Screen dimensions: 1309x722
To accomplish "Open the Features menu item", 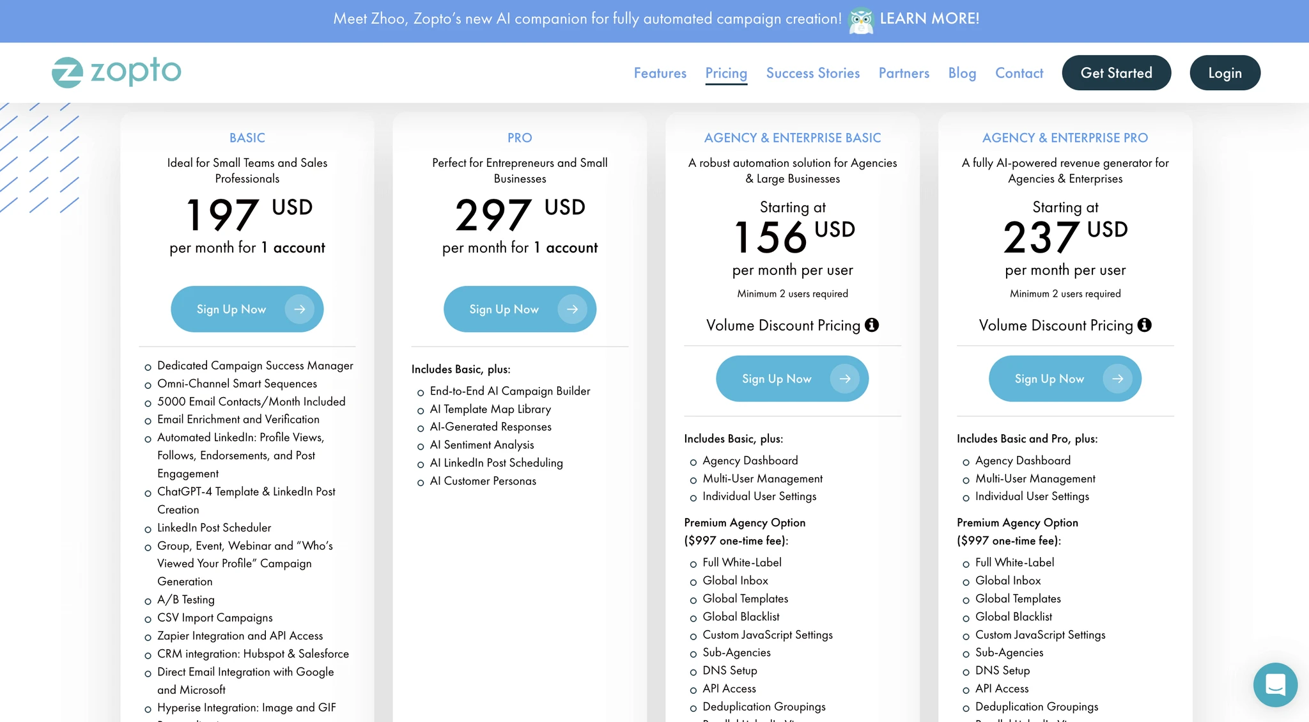I will [x=660, y=73].
